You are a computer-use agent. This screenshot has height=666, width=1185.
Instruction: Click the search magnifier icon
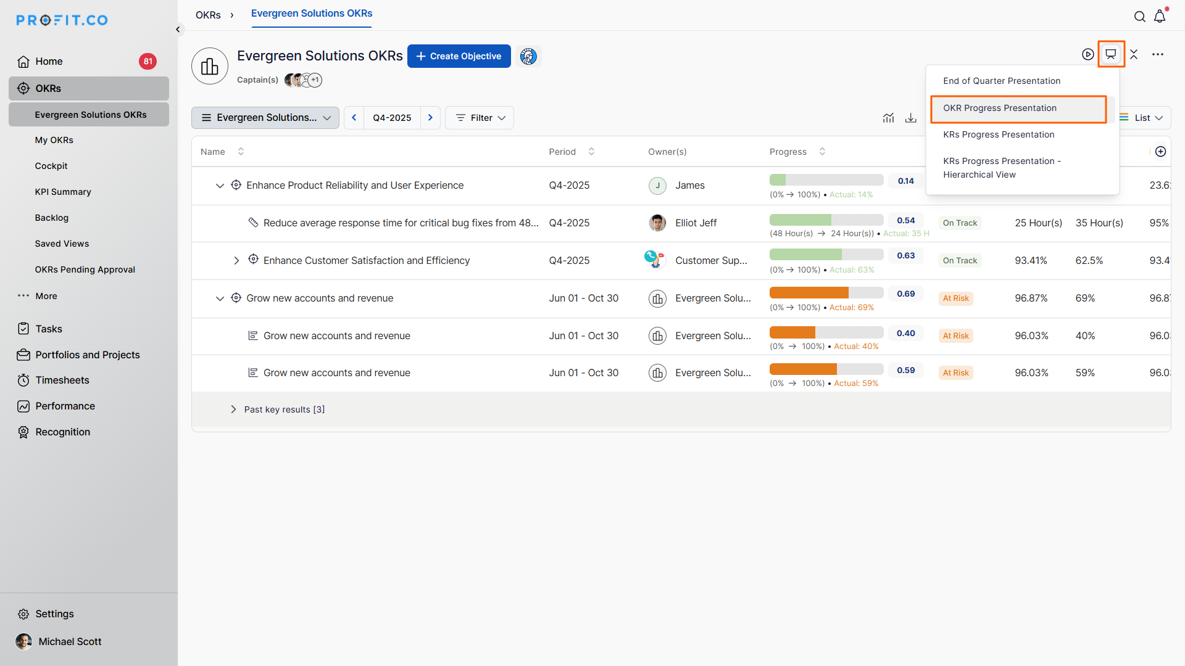click(x=1139, y=17)
